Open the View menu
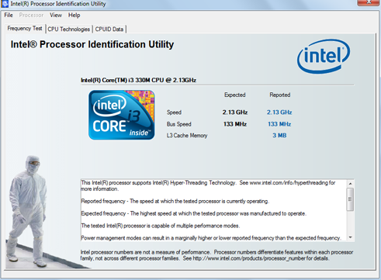This screenshot has width=381, height=280. (x=56, y=15)
